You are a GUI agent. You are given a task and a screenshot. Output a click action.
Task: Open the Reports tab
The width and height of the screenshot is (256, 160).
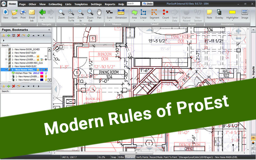coord(110,4)
